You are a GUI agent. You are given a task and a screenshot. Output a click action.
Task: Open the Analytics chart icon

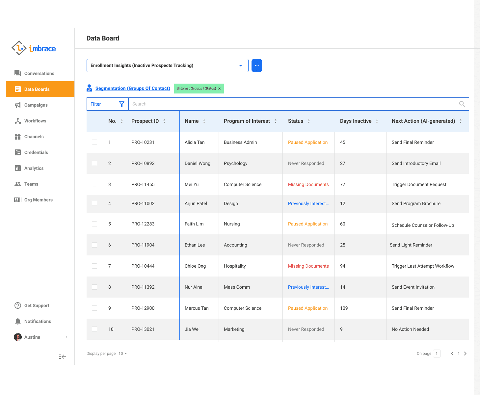coord(18,168)
